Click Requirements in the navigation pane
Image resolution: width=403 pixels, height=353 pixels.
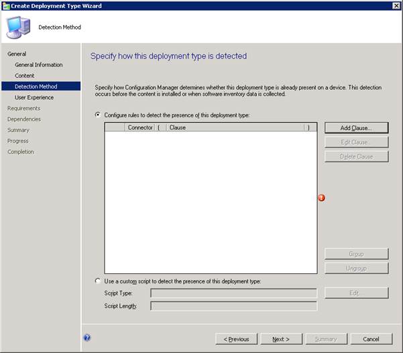click(23, 108)
